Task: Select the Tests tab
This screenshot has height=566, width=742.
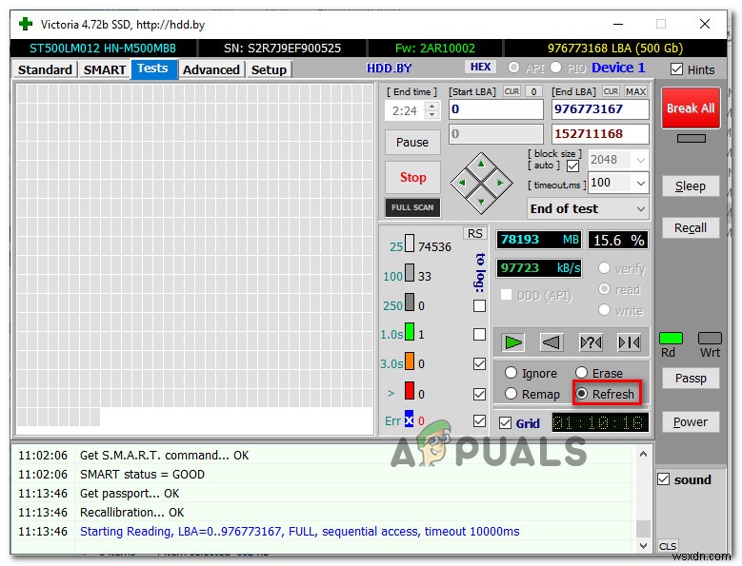Action: (x=153, y=68)
